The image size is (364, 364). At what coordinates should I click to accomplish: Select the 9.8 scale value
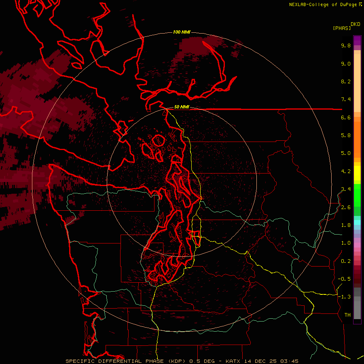pos(346,45)
